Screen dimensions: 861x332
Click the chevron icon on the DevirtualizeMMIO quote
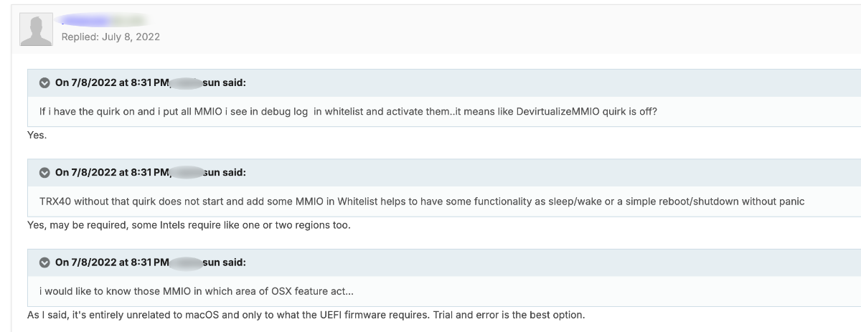coord(44,83)
